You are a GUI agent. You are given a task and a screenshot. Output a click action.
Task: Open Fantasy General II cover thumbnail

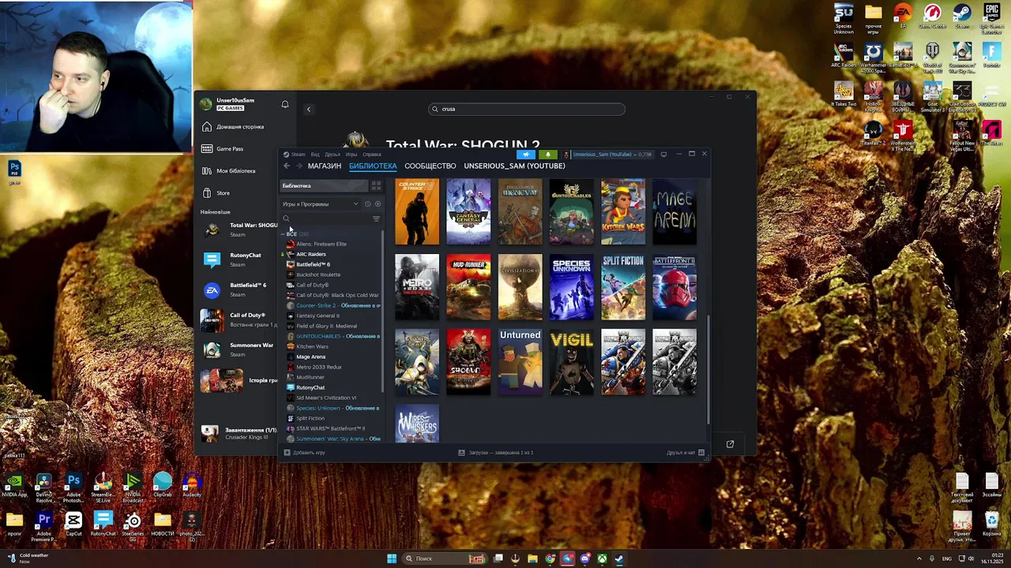coord(468,211)
